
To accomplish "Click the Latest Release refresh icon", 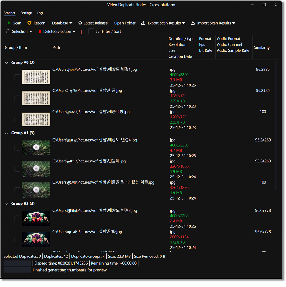I will (x=80, y=23).
